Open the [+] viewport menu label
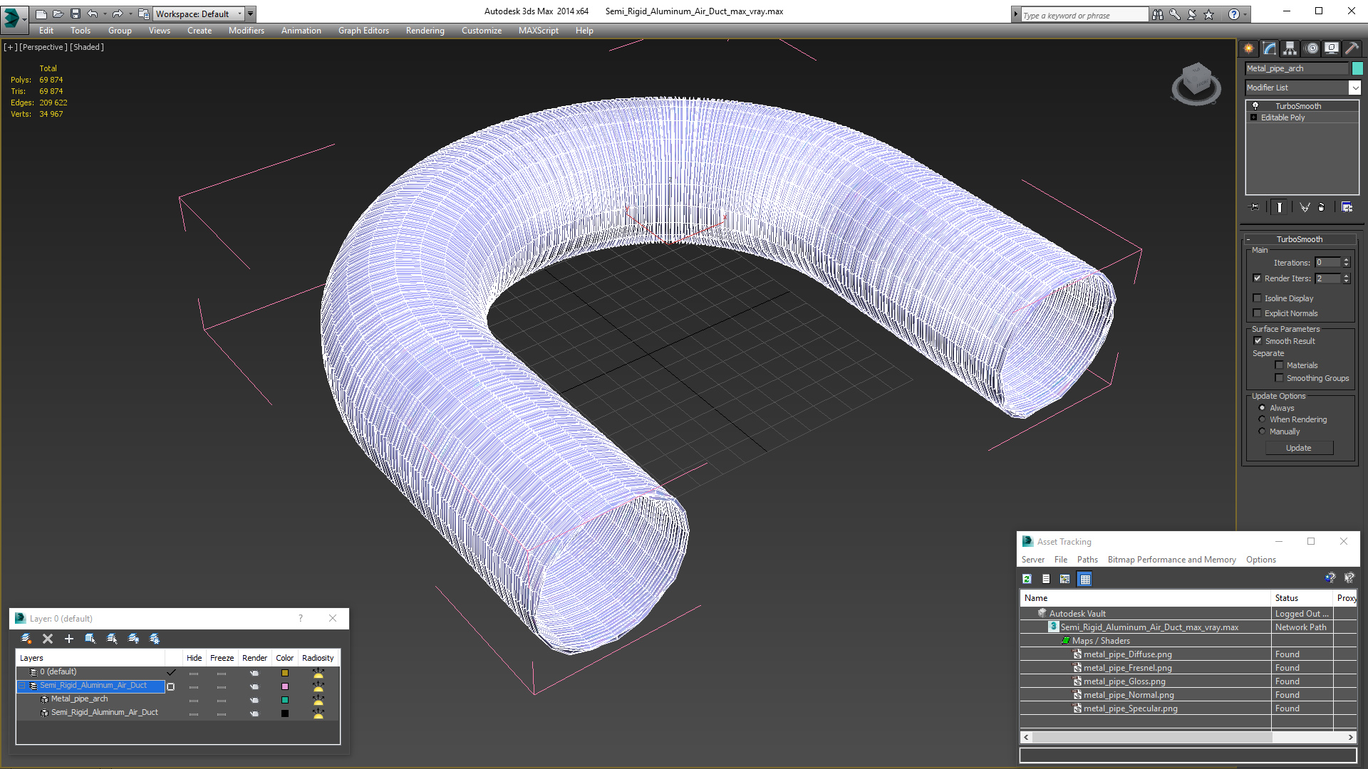Viewport: 1368px width, 769px height. point(10,47)
